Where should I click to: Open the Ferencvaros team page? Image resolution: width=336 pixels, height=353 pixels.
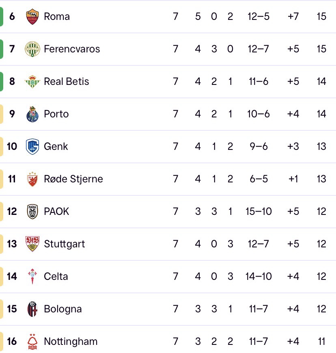[x=72, y=49]
